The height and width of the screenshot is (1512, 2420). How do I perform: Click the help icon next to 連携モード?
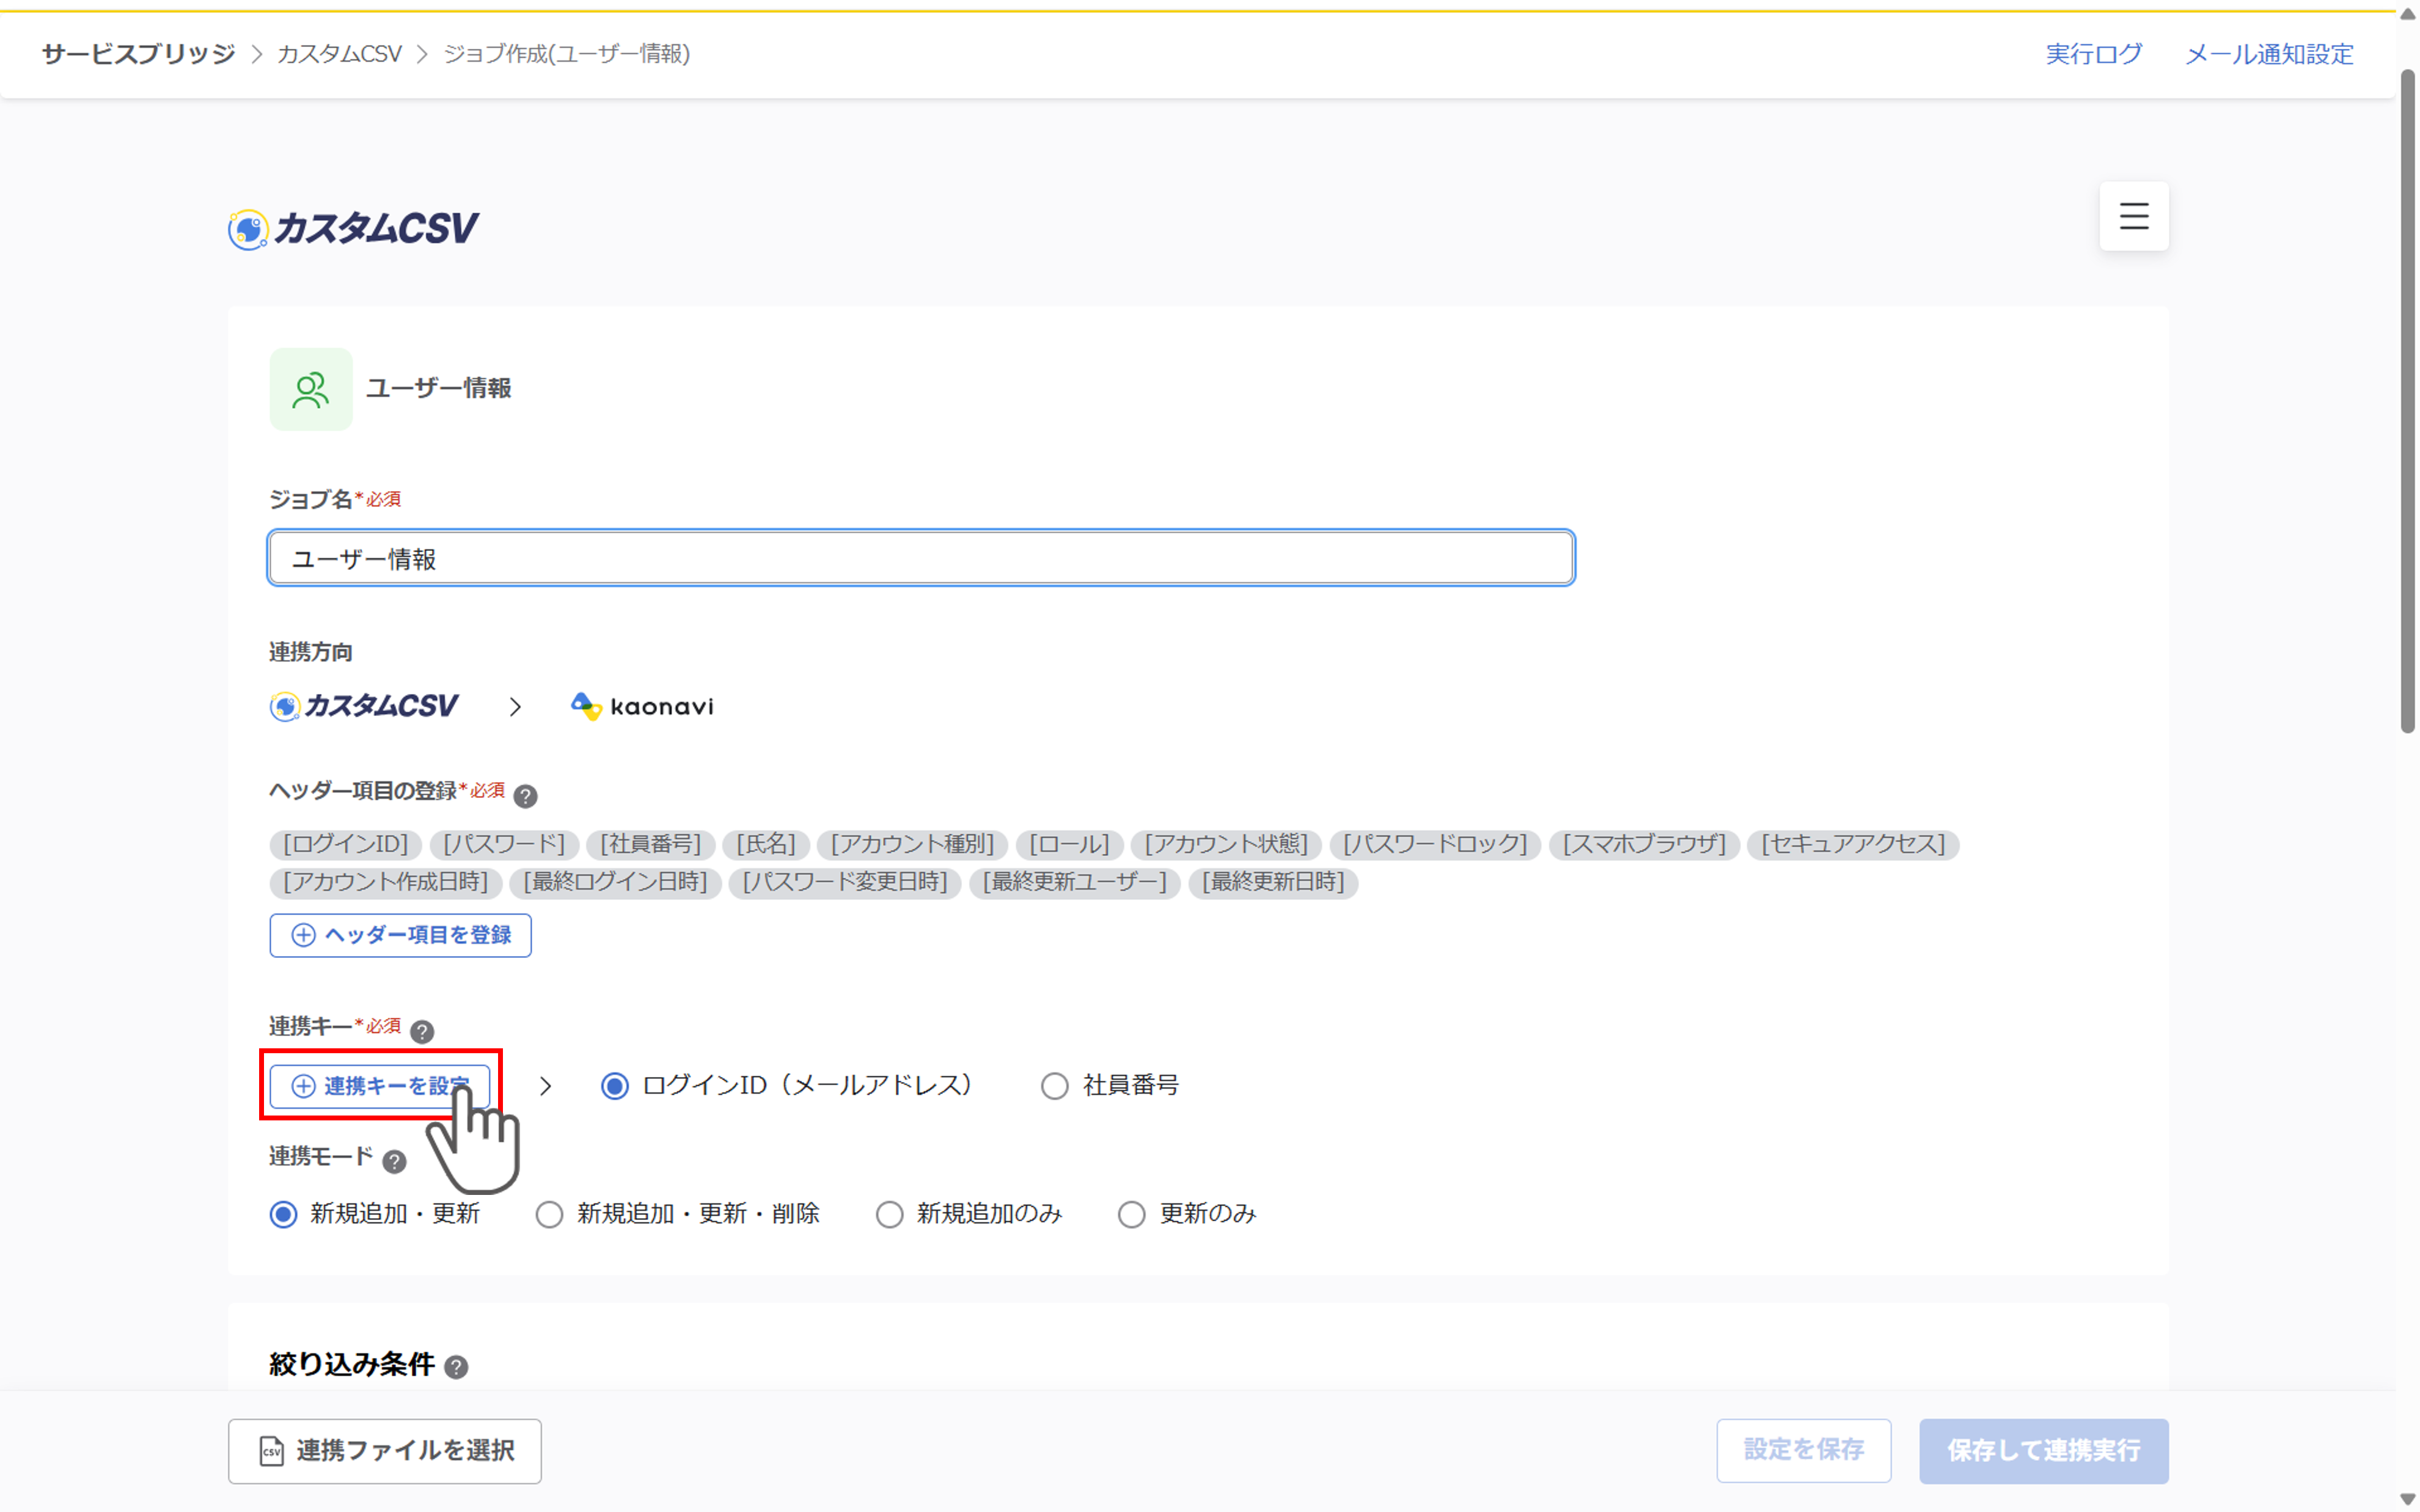point(394,1161)
